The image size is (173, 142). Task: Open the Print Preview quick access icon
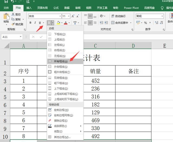28,1
